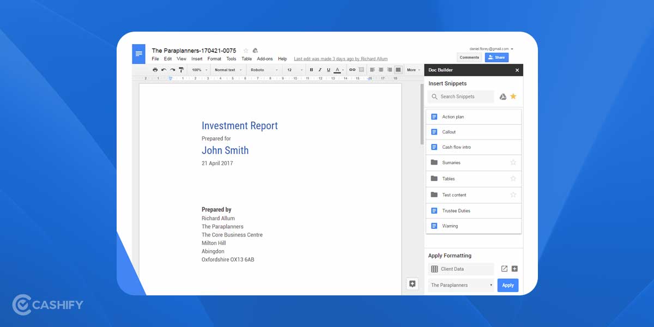Open the Normal text styles dropdown

point(227,70)
